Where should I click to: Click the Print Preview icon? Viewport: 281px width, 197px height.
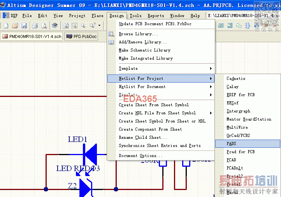pos(44,26)
